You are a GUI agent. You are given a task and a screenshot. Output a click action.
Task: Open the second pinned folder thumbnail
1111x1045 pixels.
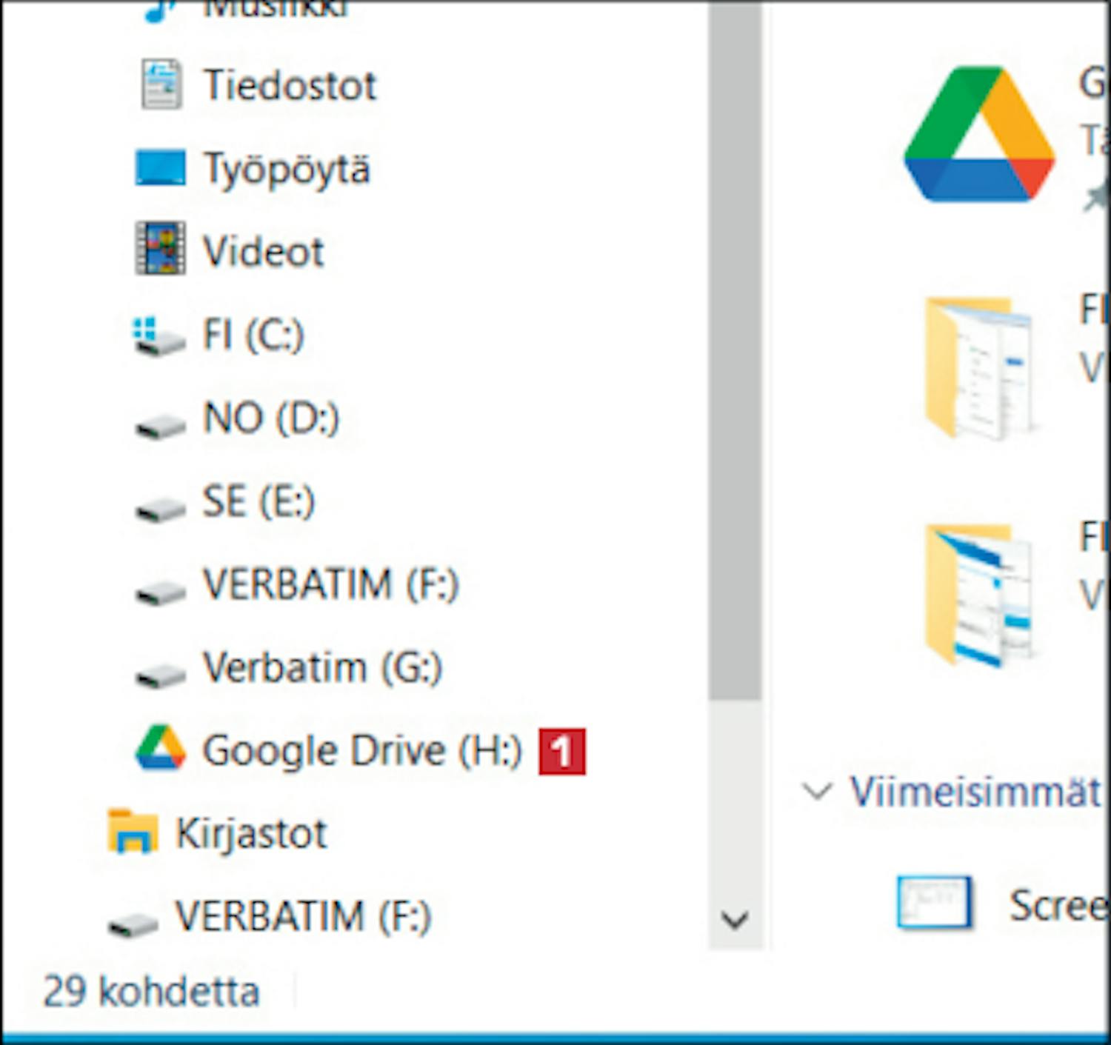point(978,594)
